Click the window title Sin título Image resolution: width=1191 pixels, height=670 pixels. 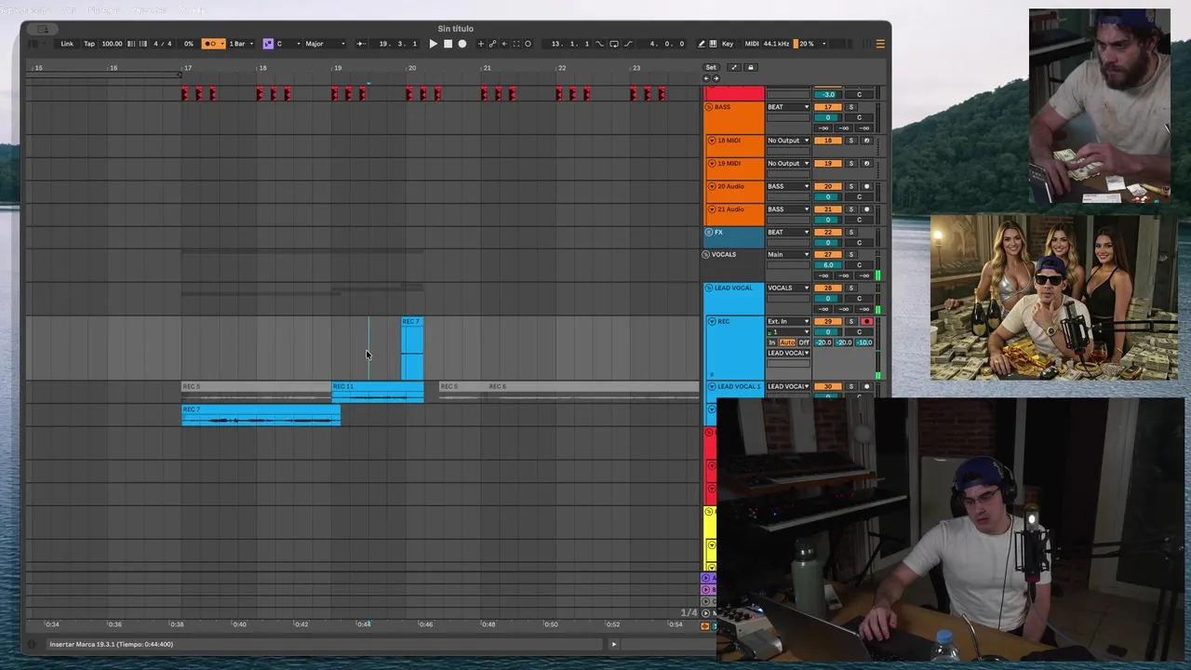click(x=456, y=29)
